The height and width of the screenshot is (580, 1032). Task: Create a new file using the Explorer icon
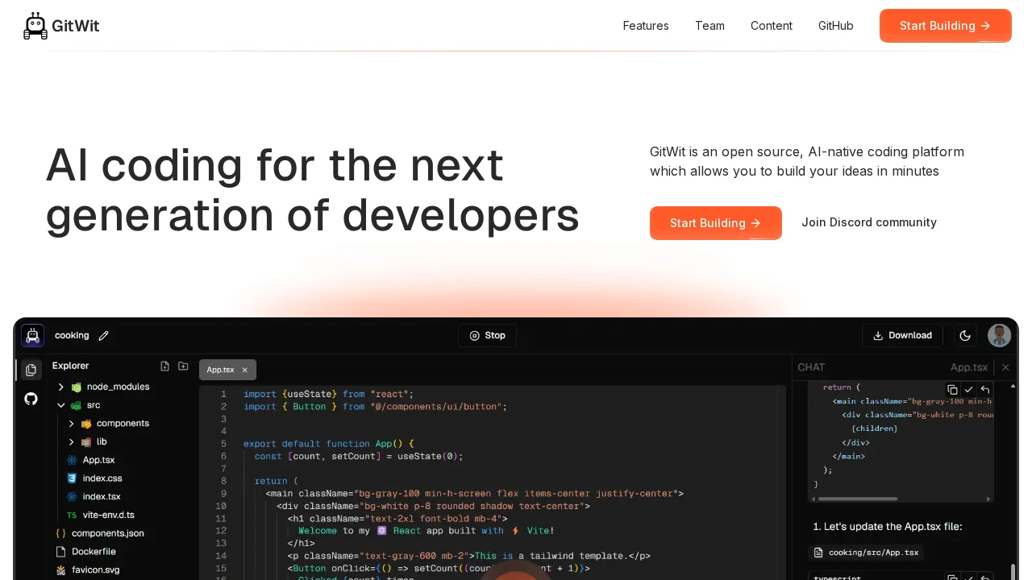point(164,366)
